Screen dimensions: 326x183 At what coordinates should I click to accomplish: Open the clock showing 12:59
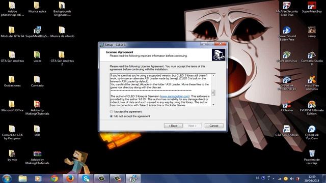coord(312,178)
